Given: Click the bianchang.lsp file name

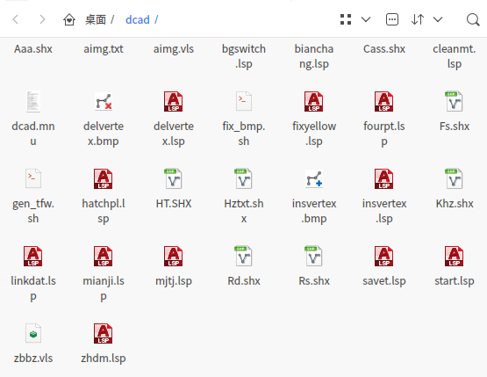Looking at the screenshot, I should 314,56.
